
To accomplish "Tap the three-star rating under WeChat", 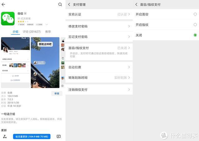I will pos(23,21).
